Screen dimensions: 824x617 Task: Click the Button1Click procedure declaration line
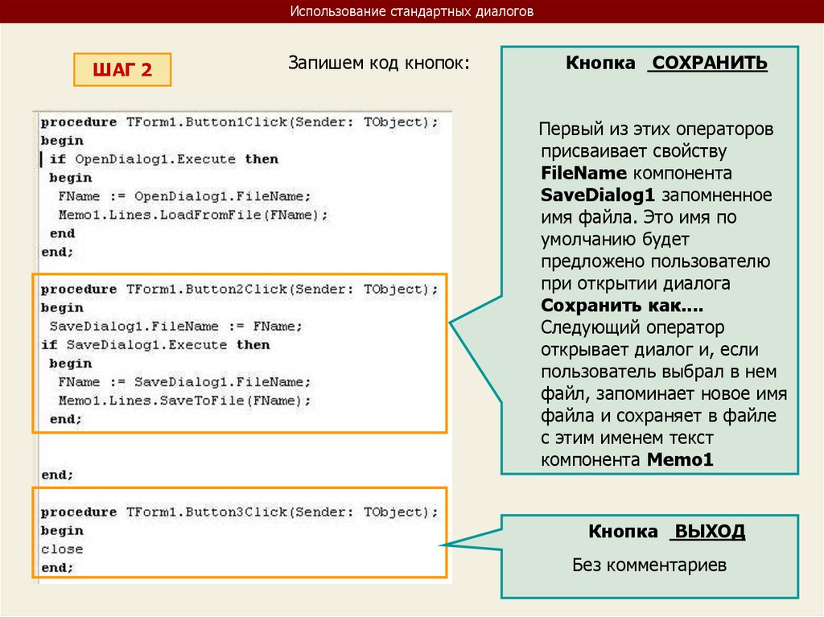point(239,122)
